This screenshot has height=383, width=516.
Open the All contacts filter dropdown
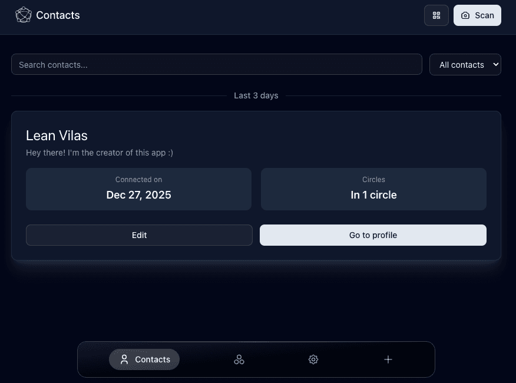[x=465, y=64]
